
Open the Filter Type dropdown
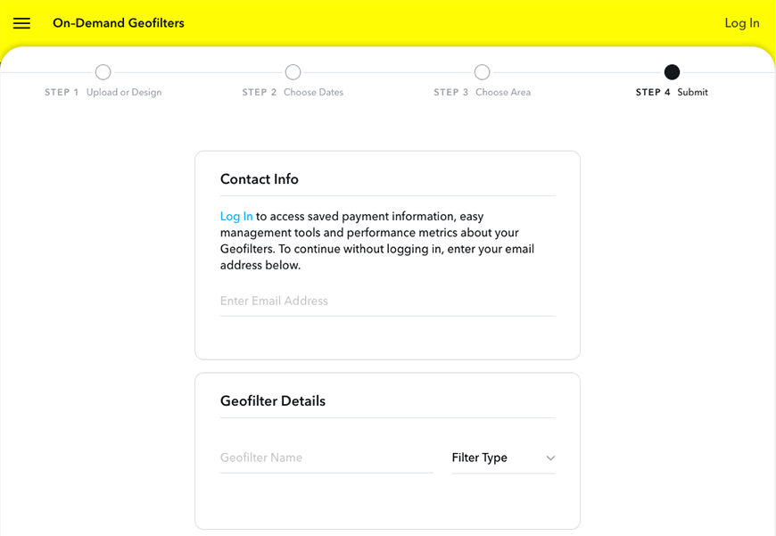[x=503, y=457]
